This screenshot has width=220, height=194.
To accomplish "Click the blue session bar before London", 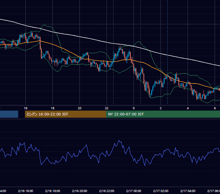I will (x=9, y=114).
